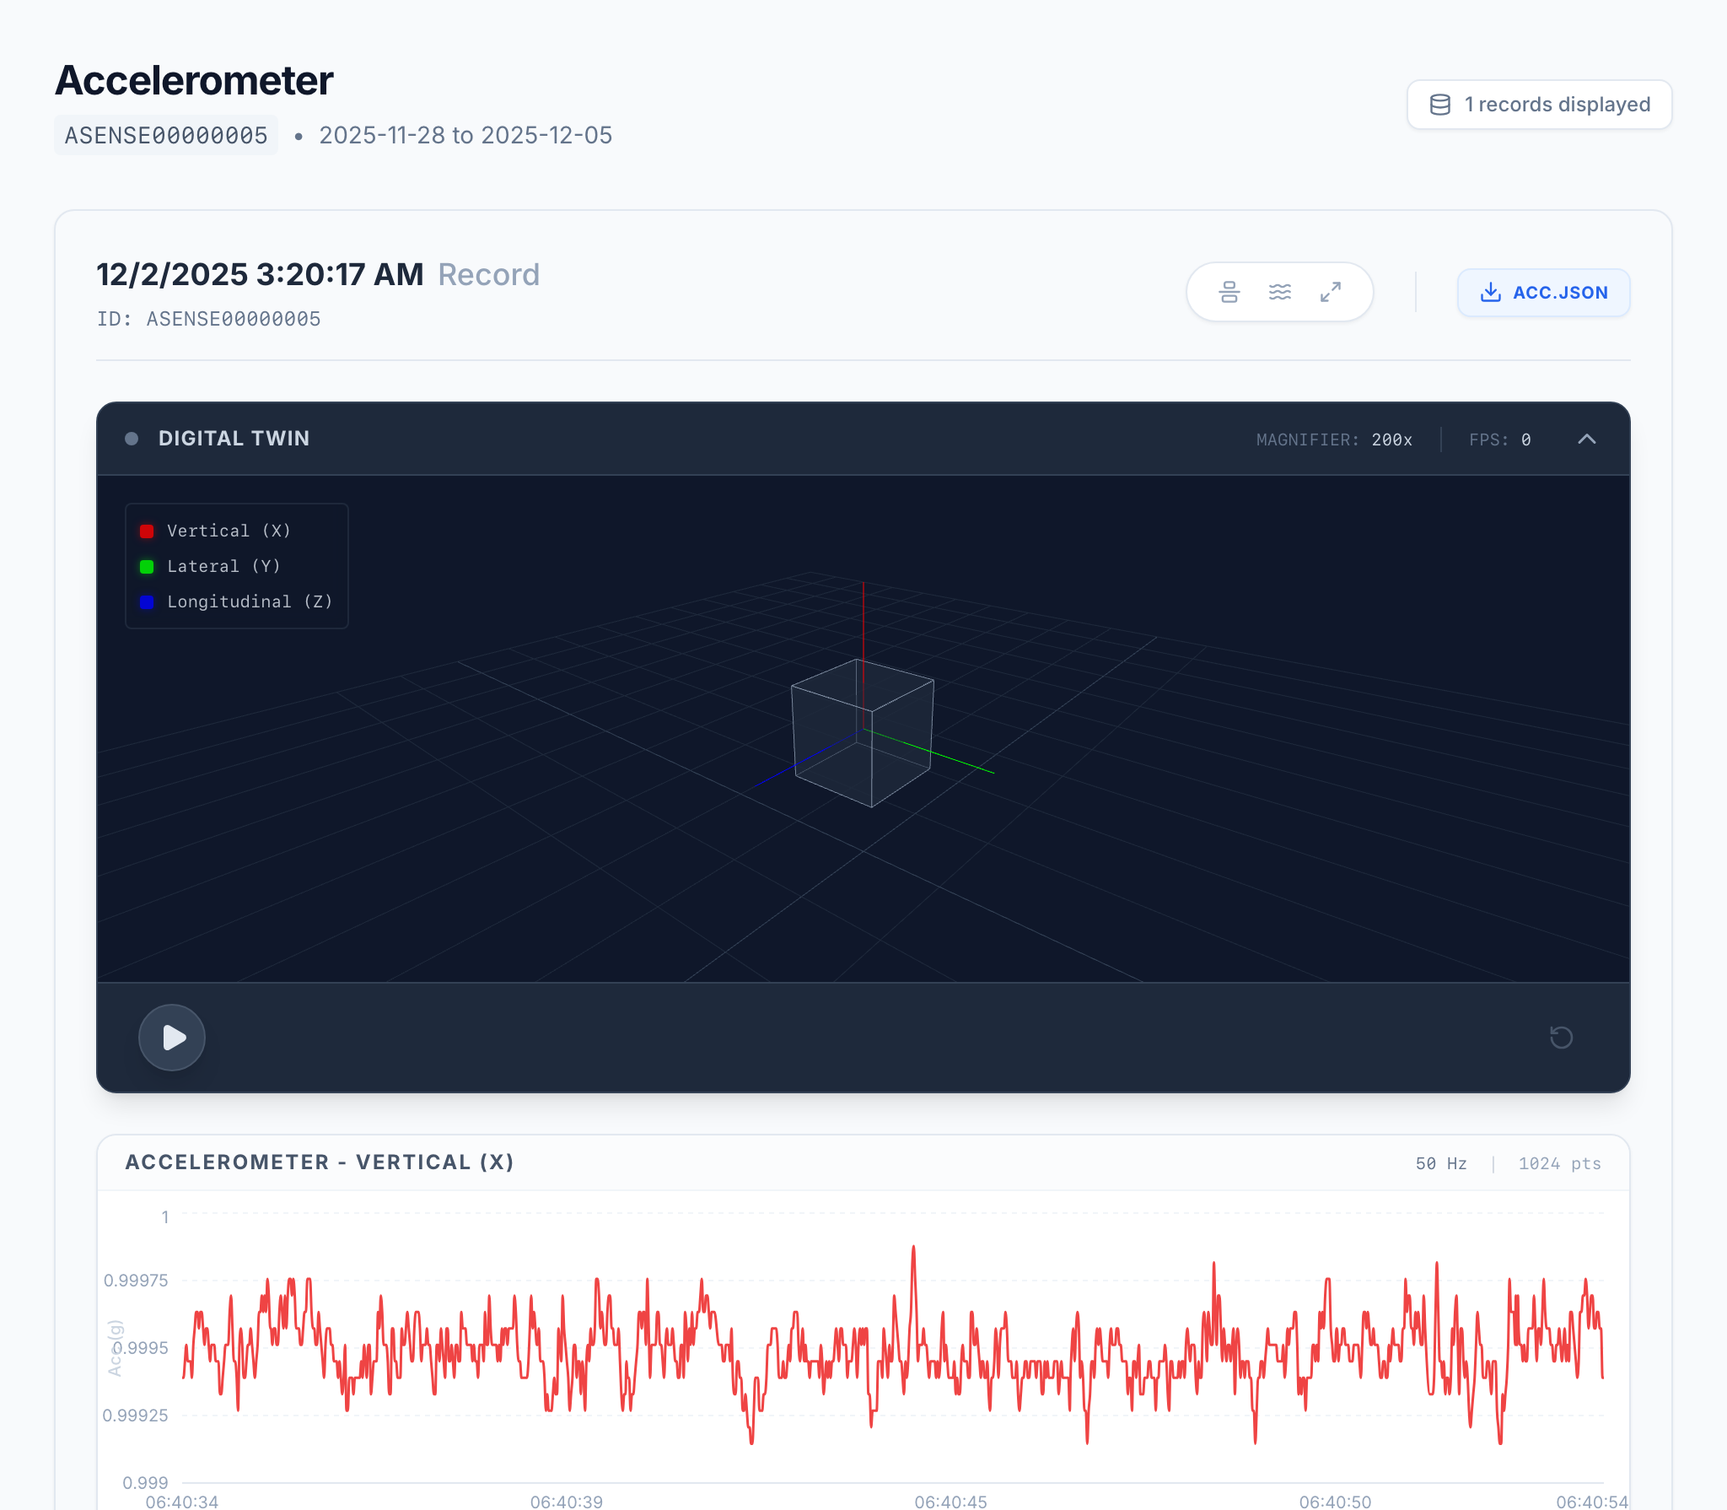The height and width of the screenshot is (1510, 1727).
Task: Click the stacked layout view icon
Action: (x=1229, y=292)
